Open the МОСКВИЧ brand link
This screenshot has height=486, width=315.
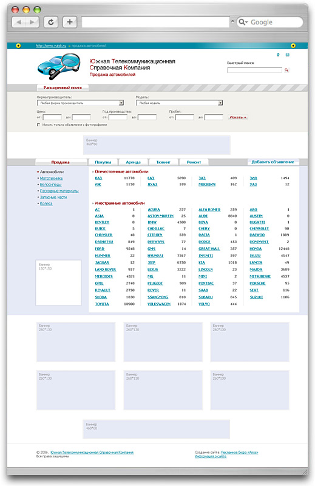click(x=207, y=185)
